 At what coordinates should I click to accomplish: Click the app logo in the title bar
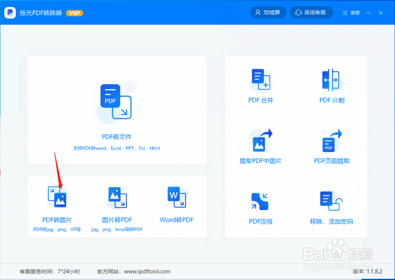pos(9,12)
